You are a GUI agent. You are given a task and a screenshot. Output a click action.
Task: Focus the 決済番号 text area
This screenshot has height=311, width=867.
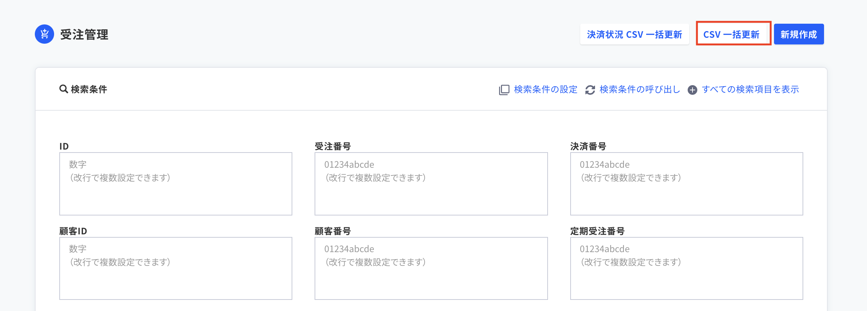tap(686, 184)
